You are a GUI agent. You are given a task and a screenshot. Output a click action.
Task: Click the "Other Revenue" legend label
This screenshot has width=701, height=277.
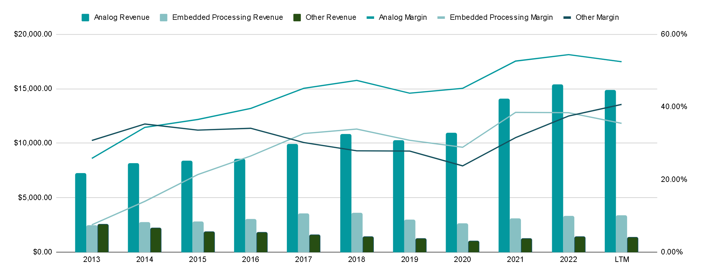331,17
